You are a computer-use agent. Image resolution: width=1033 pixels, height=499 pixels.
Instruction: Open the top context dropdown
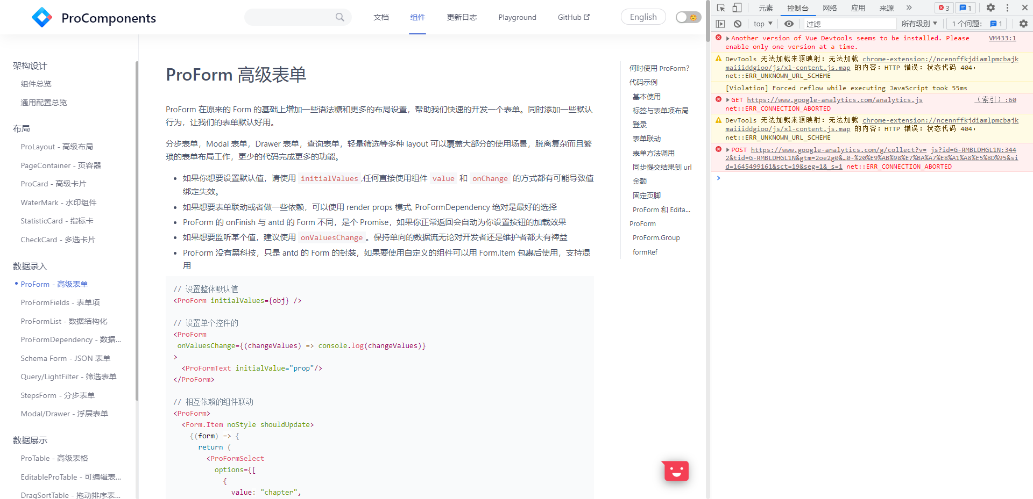point(763,24)
